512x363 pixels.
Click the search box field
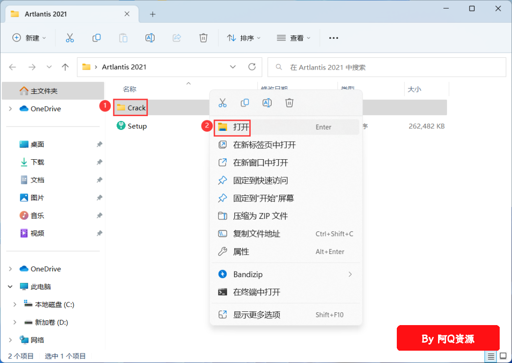(x=387, y=67)
